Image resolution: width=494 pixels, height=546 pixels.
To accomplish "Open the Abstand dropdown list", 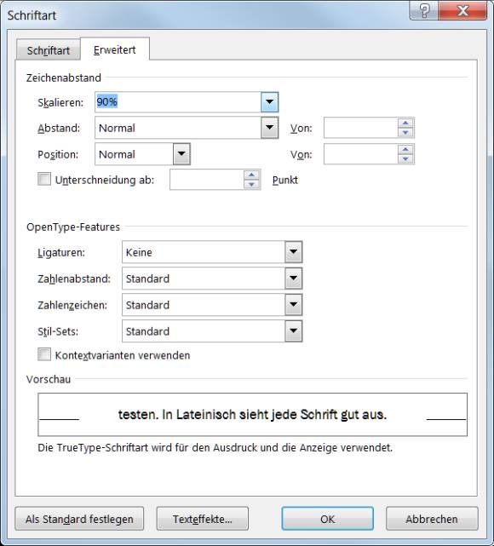I will coord(269,128).
